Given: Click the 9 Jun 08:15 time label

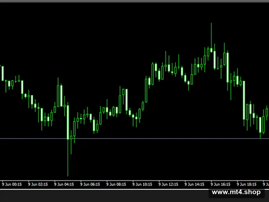Looking at the screenshot, I should (116, 184).
